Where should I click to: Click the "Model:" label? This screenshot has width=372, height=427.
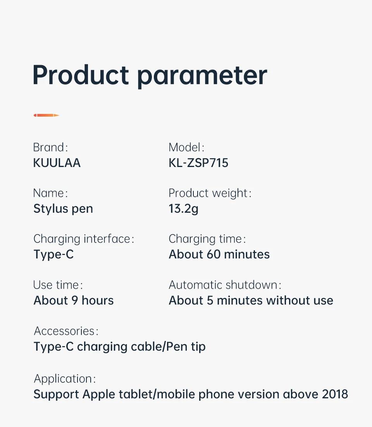click(186, 147)
